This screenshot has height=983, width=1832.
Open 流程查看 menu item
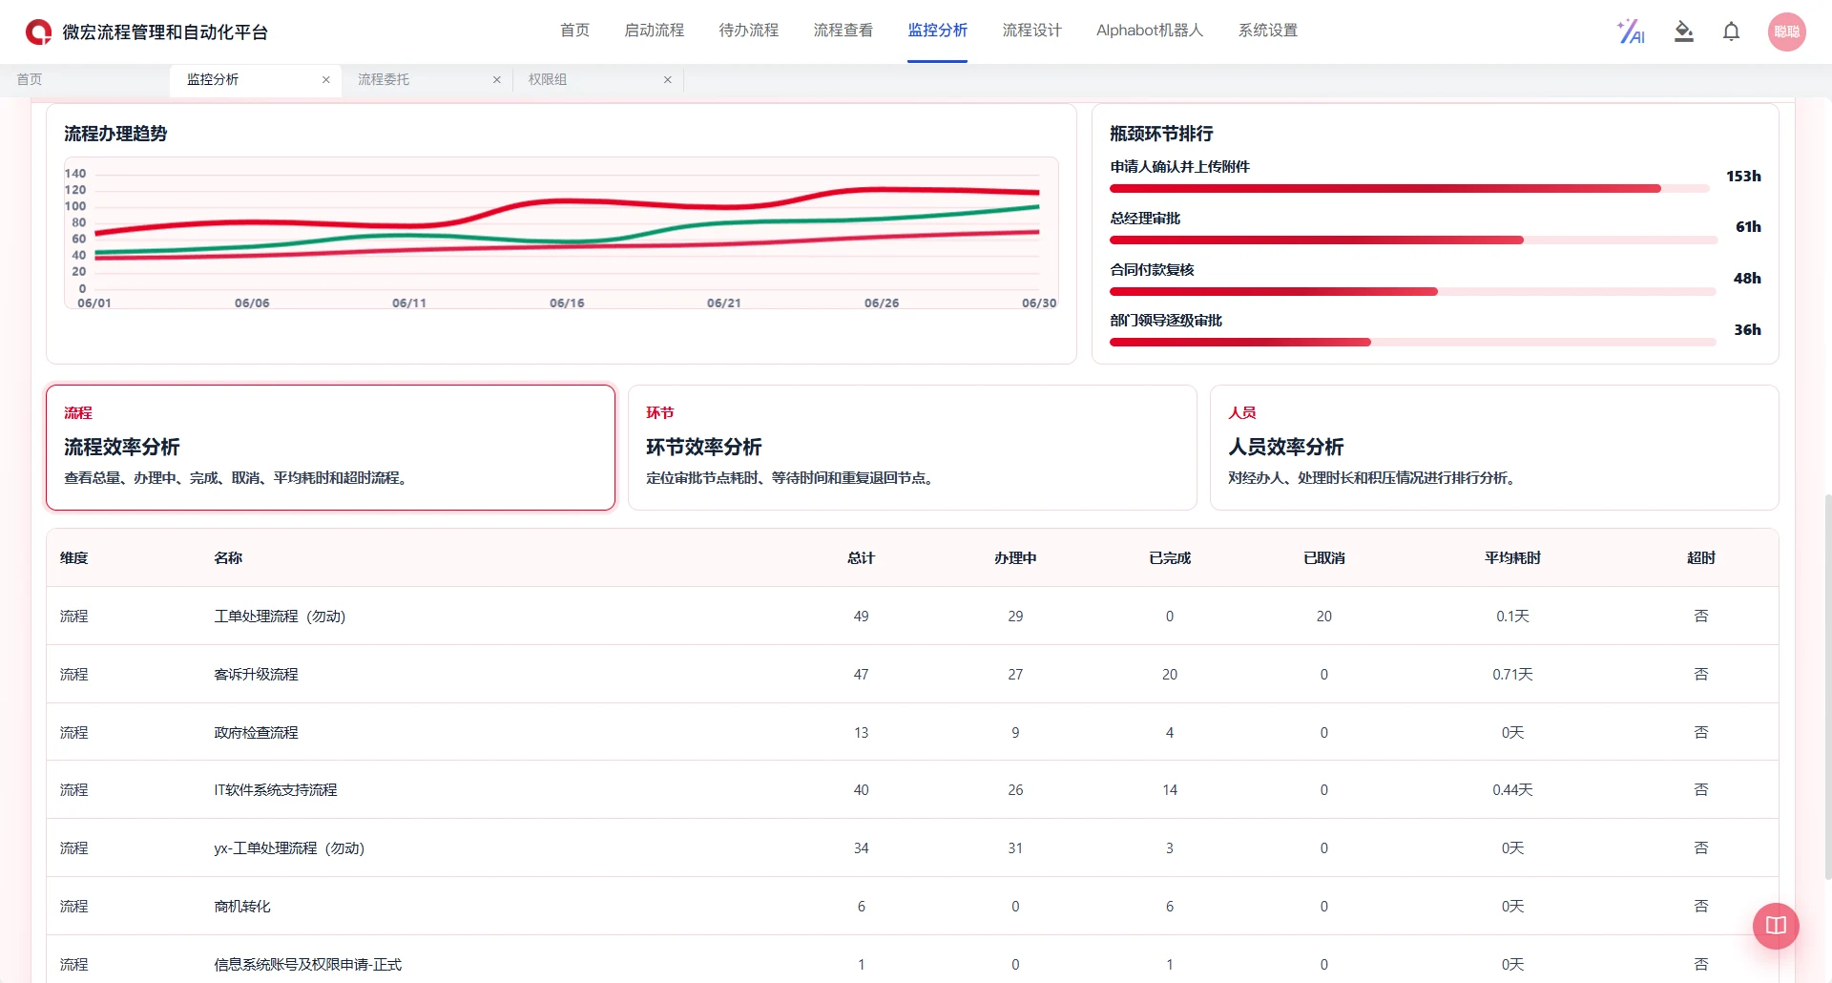pos(843,31)
